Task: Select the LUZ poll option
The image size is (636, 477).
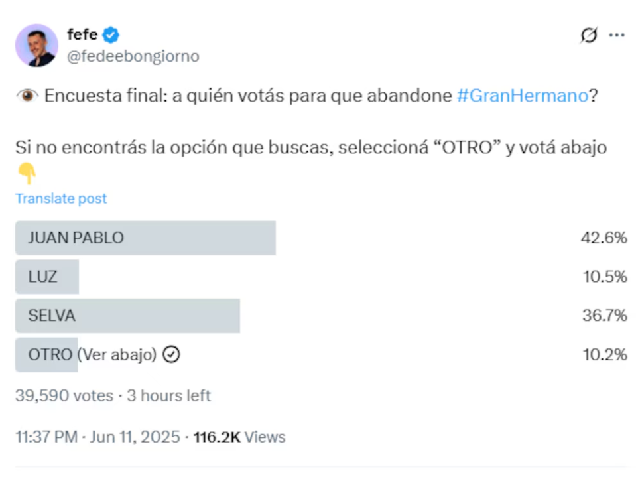Action: click(x=43, y=277)
